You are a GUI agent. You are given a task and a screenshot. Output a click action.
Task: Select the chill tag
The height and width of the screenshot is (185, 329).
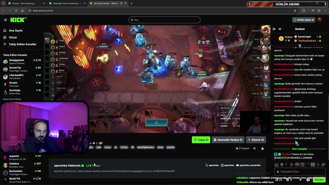(x=98, y=147)
